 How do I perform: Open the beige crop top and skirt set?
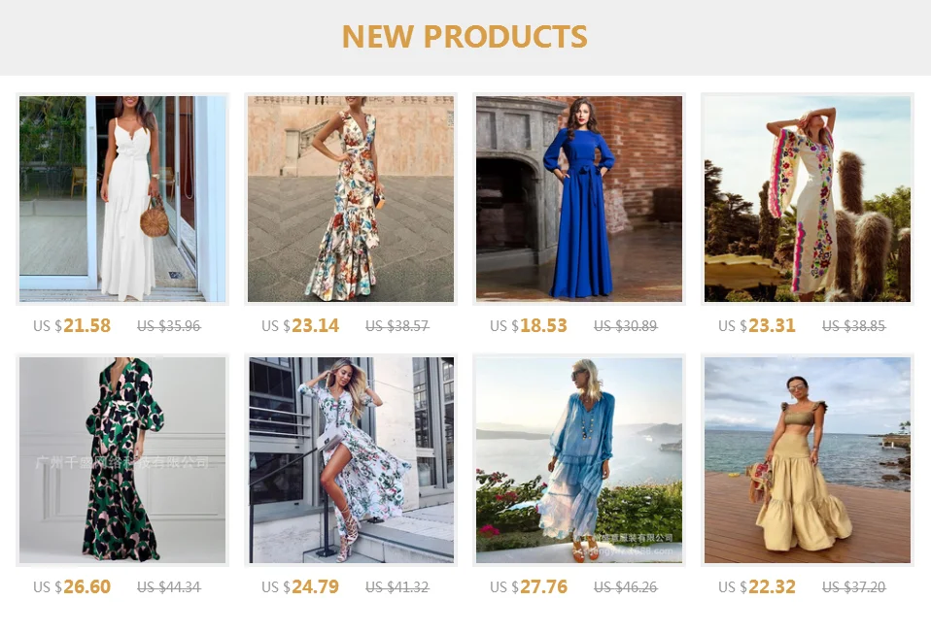pyautogui.click(x=808, y=459)
